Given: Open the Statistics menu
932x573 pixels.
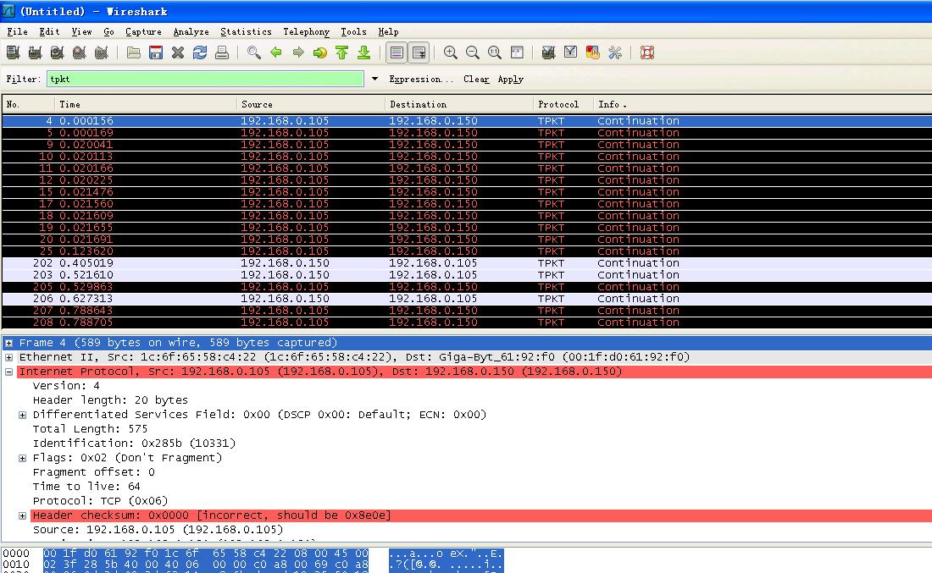Looking at the screenshot, I should pyautogui.click(x=246, y=31).
